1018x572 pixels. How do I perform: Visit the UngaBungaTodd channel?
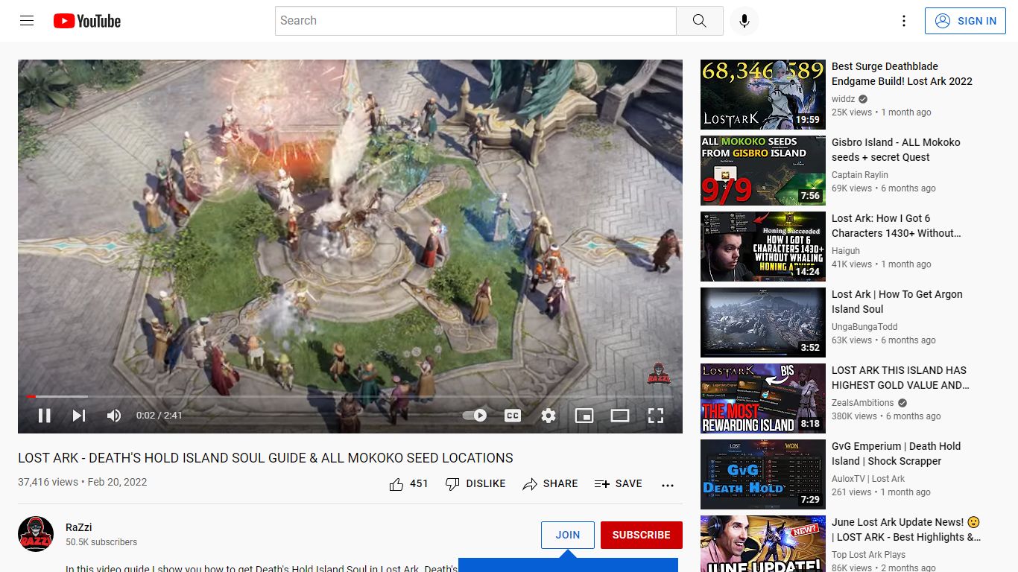tap(864, 327)
